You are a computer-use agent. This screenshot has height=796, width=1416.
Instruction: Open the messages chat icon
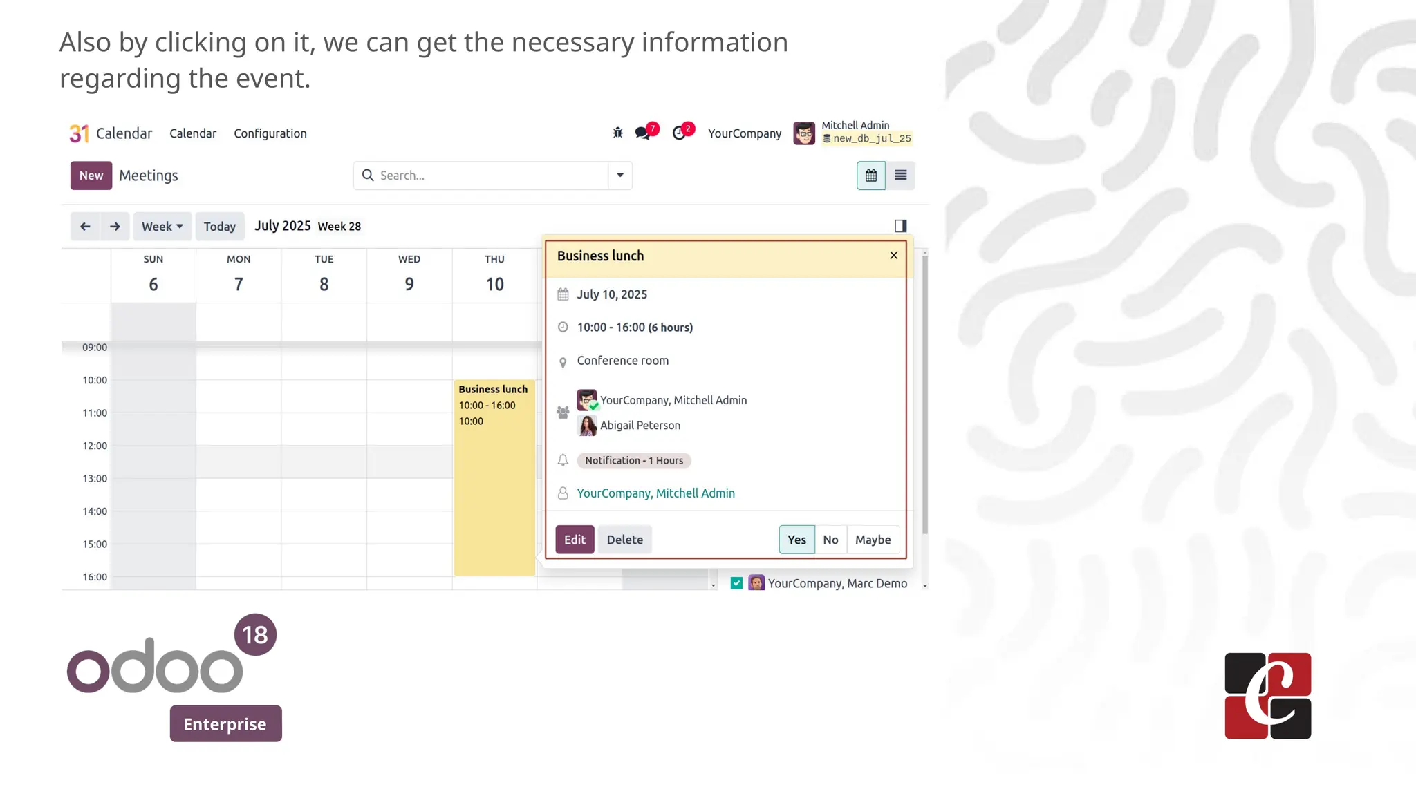pyautogui.click(x=643, y=133)
